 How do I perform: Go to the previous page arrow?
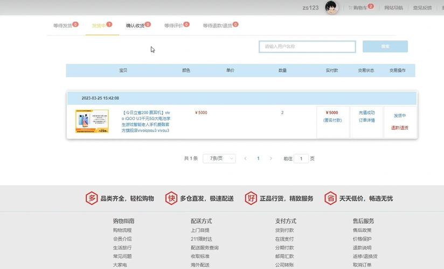[245, 158]
